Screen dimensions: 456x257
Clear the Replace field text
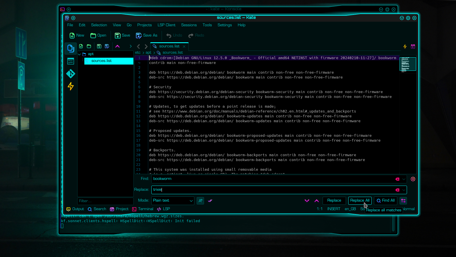[397, 190]
